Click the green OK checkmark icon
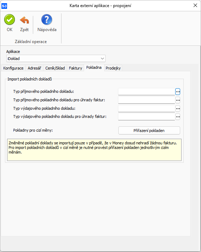The width and height of the screenshot is (201, 252). click(x=10, y=20)
